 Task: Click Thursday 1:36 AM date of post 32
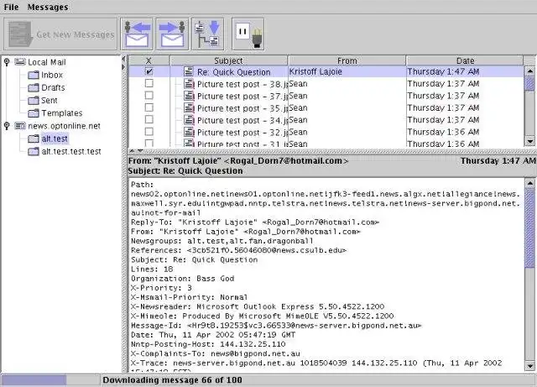[x=443, y=132]
